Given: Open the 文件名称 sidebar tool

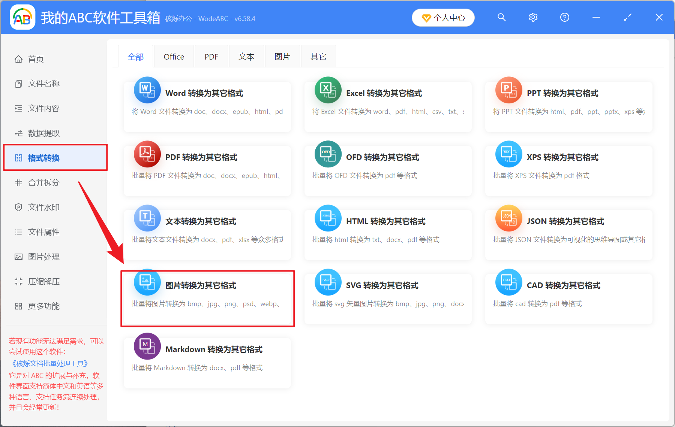Looking at the screenshot, I should 43,84.
